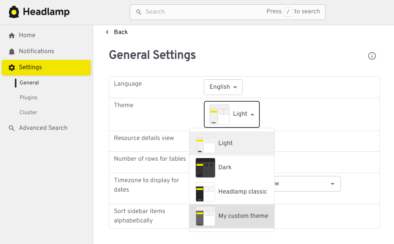Open the Language dropdown showing English
The image size is (394, 244).
223,87
